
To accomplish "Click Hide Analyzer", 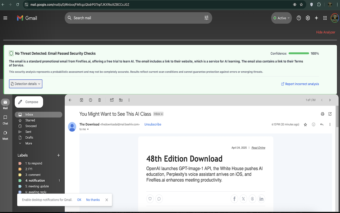I will pyautogui.click(x=325, y=32).
